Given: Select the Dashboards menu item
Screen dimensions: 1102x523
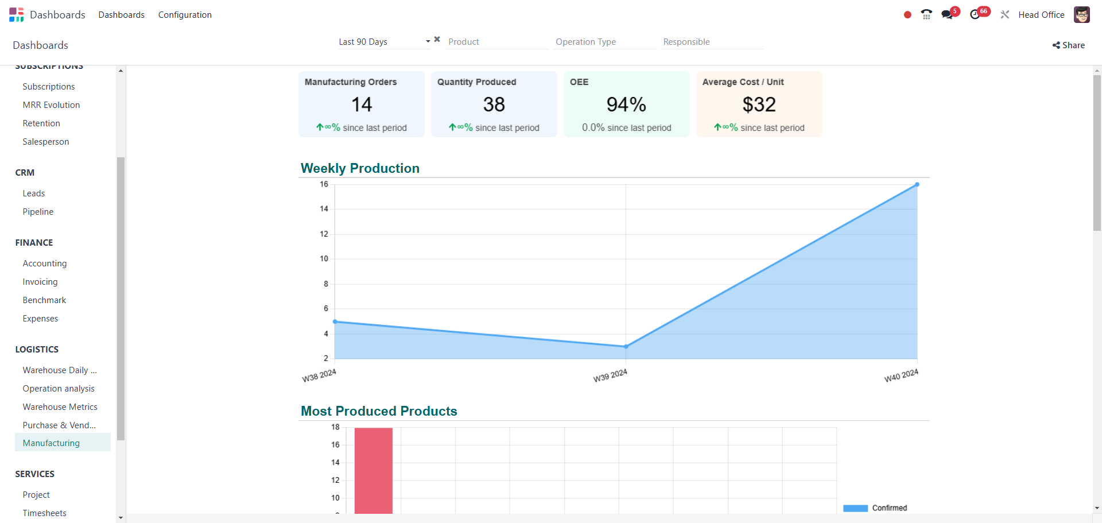Looking at the screenshot, I should point(121,14).
